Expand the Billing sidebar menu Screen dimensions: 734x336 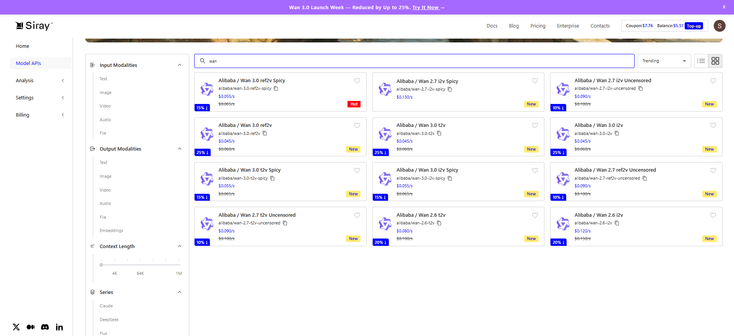[x=40, y=115]
